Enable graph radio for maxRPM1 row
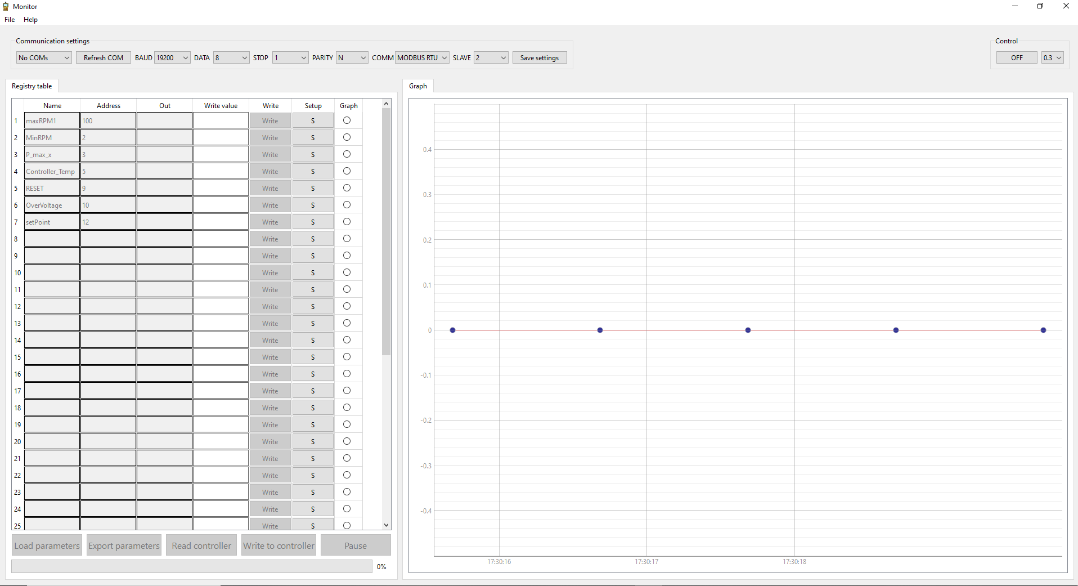The image size is (1078, 586). [x=347, y=120]
